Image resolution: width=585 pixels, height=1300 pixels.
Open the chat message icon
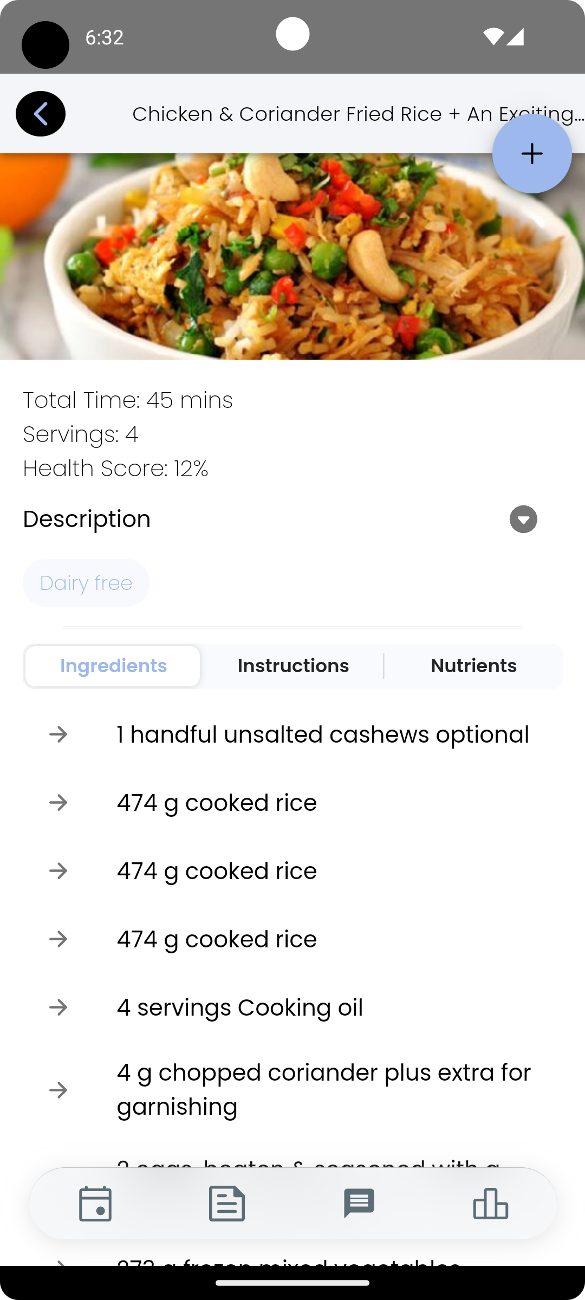[359, 1204]
